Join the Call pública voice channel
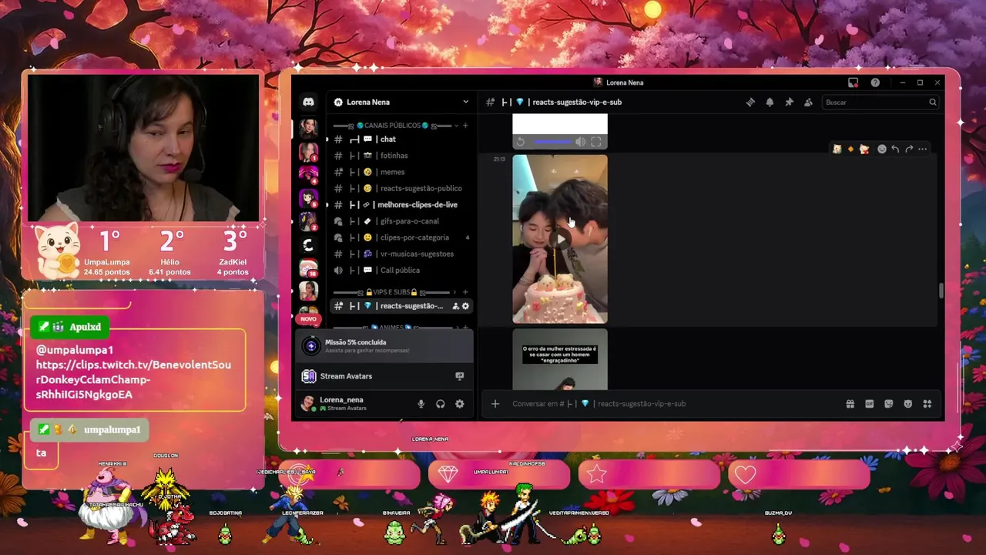Screen dimensions: 986x555 pyautogui.click(x=401, y=271)
